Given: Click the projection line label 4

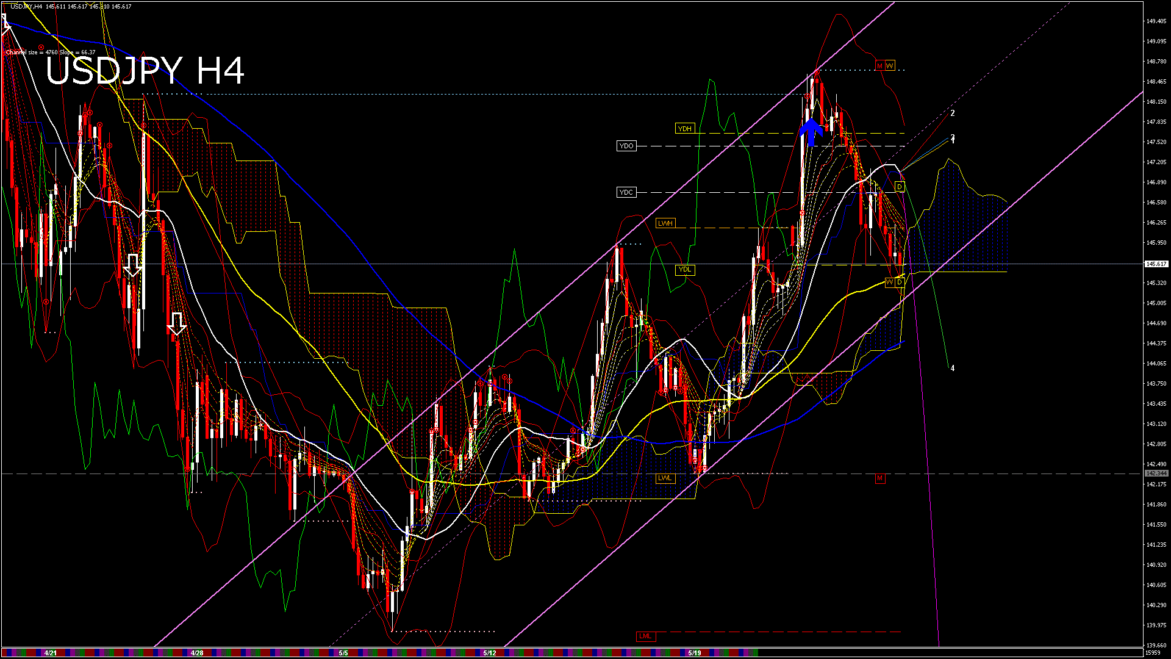Looking at the screenshot, I should point(953,368).
